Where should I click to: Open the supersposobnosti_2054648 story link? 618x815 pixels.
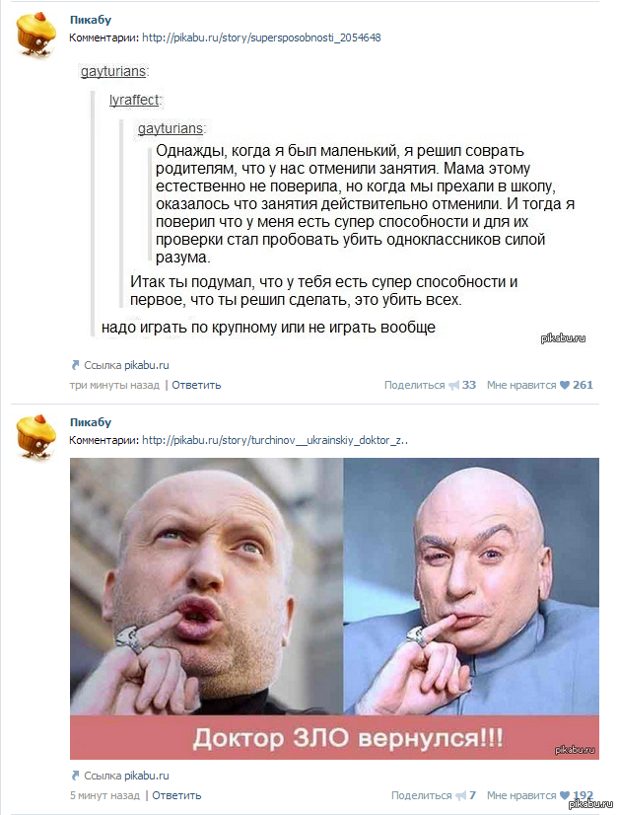[x=261, y=37]
